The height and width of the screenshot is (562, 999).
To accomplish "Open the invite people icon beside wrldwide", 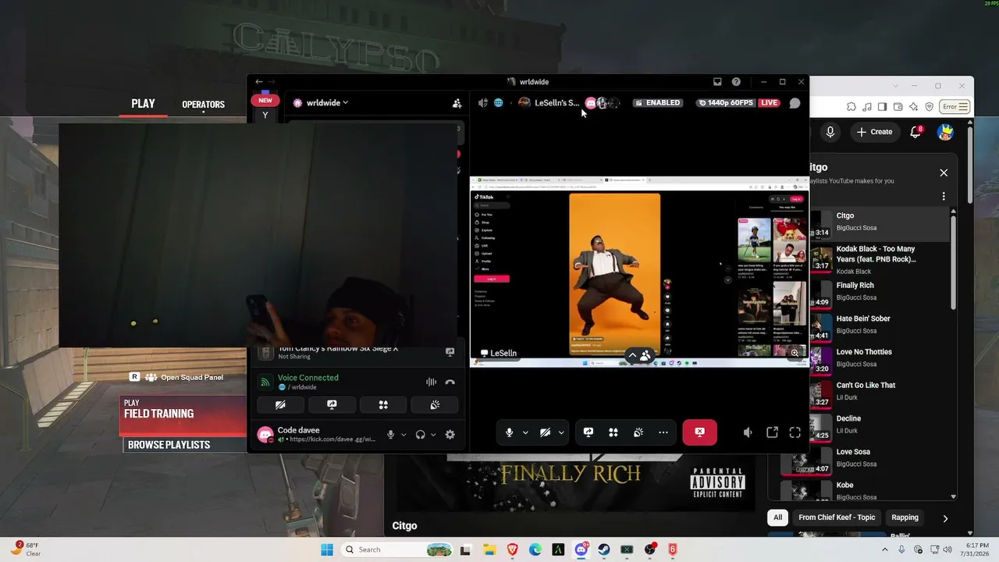I will pos(457,103).
